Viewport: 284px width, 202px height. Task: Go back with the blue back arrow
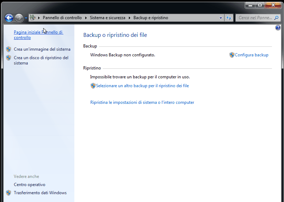[x=9, y=18]
